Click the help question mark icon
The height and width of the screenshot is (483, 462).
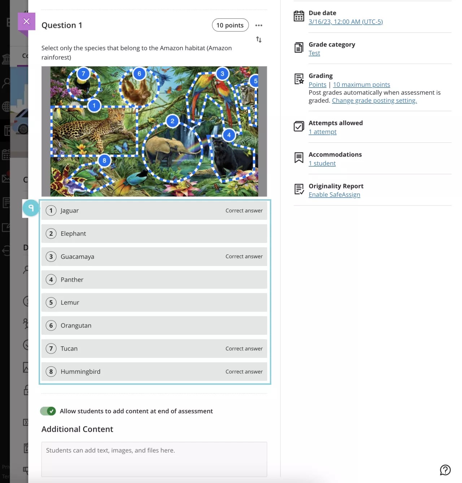[x=445, y=470]
